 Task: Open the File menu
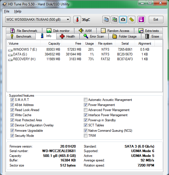(x=7, y=11)
